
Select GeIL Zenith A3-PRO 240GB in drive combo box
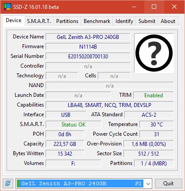pyautogui.click(x=80, y=183)
